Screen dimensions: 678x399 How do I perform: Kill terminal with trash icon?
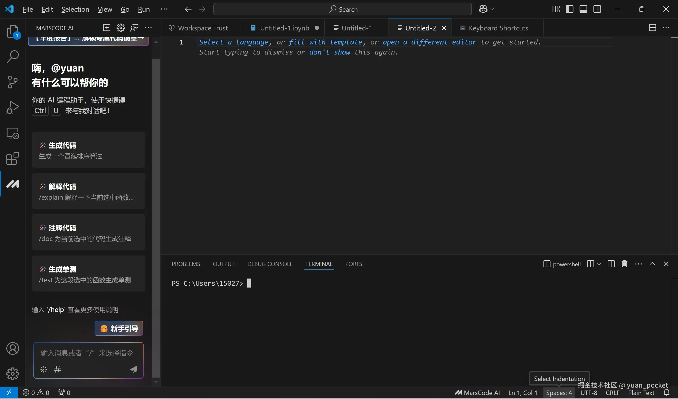click(624, 264)
